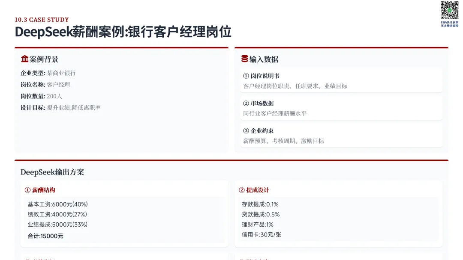Click the 10.3 CASE STUDY heading label
463x260 pixels.
pyautogui.click(x=42, y=20)
